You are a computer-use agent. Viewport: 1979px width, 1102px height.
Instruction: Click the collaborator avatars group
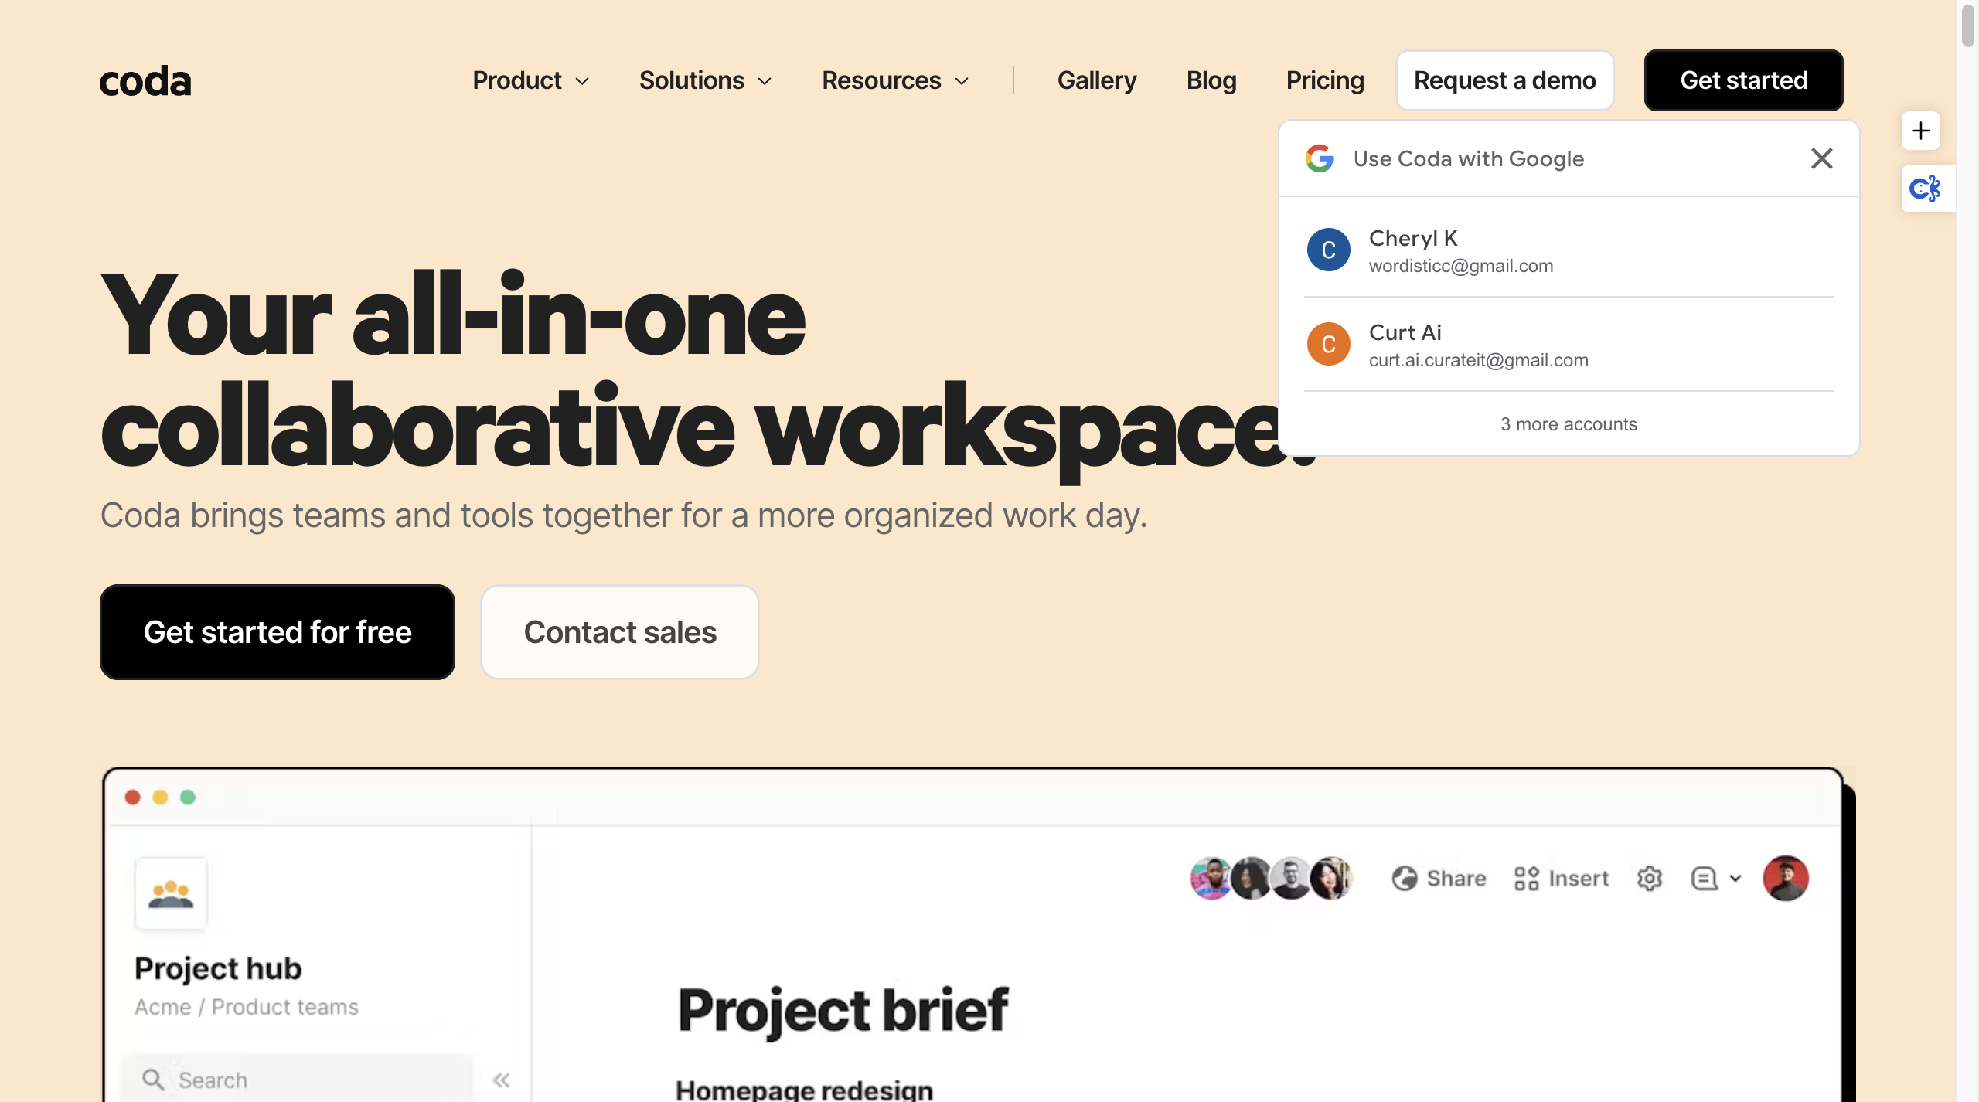(1271, 879)
